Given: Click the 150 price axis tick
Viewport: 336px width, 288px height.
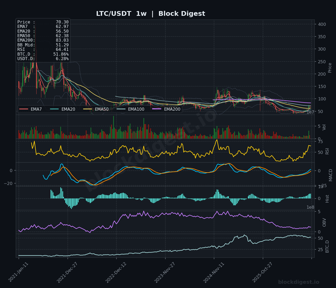Looking at the screenshot, I should coord(321,86).
